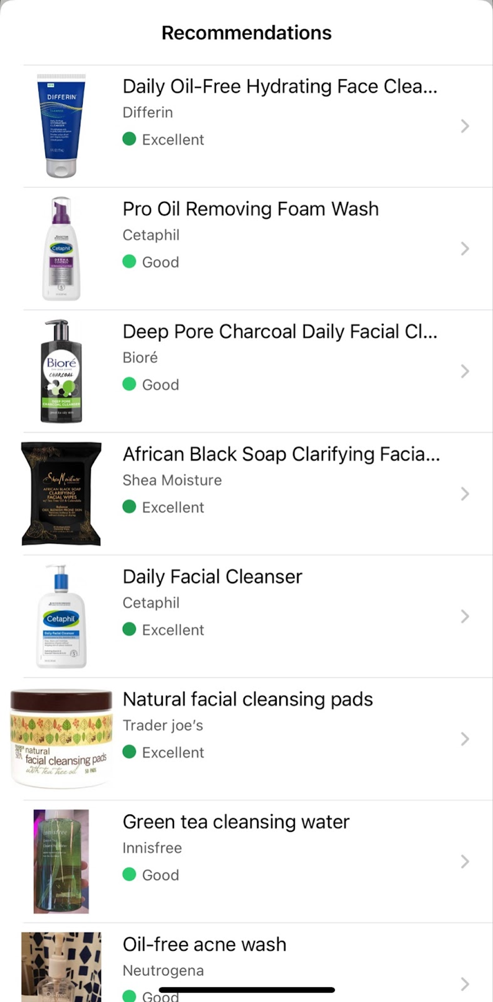Tap chevron for Green tea cleansing water
Screen dimensions: 493x1002
pyautogui.click(x=465, y=862)
